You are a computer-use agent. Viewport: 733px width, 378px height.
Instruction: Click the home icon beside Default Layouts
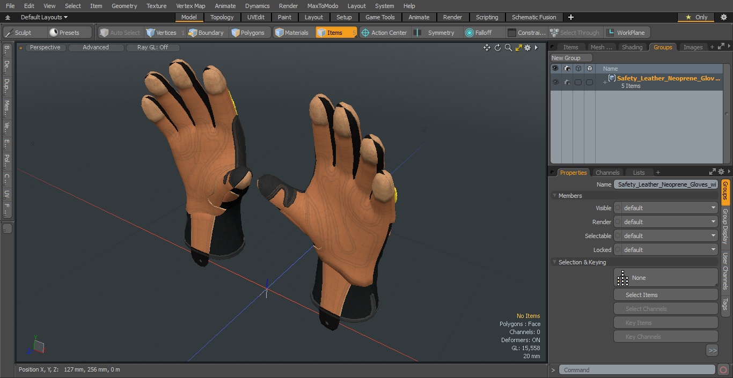(8, 17)
